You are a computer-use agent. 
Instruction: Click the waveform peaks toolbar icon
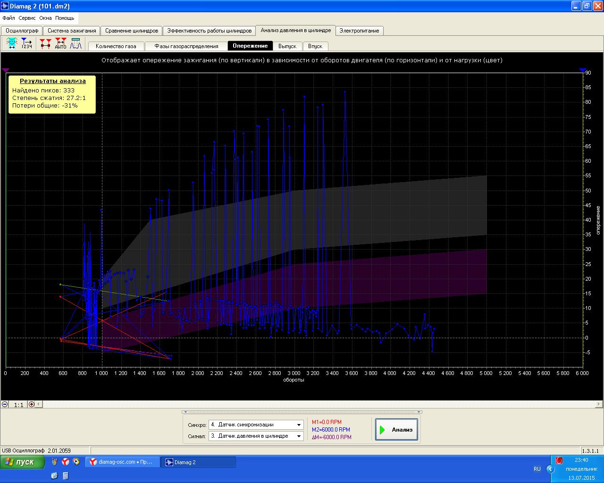click(x=76, y=44)
